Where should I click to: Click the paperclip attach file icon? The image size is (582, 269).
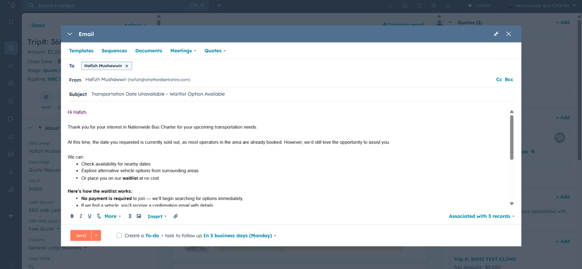175,216
